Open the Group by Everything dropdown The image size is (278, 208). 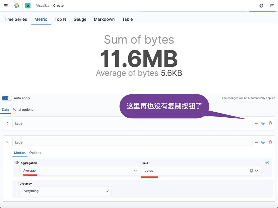point(65,191)
